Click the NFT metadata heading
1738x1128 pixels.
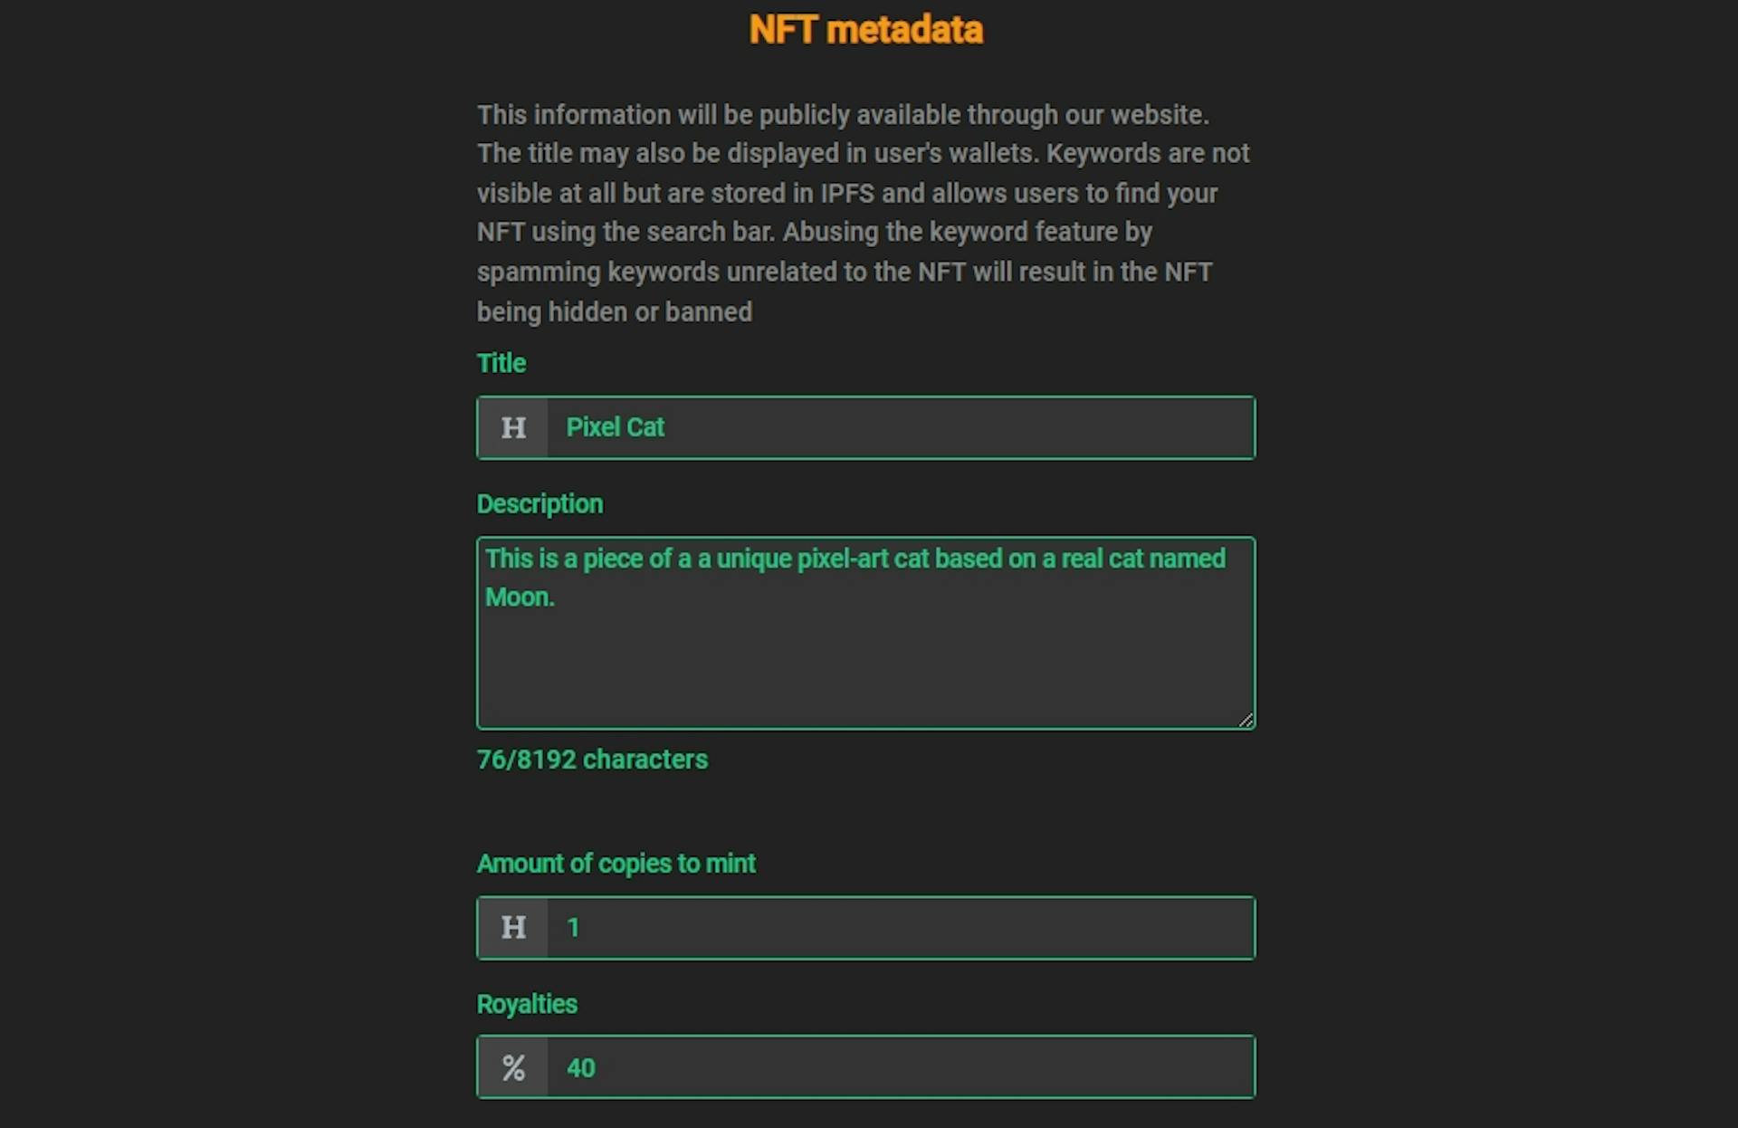[865, 30]
